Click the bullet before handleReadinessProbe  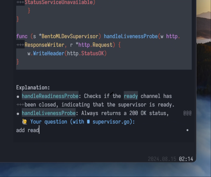(18, 97)
